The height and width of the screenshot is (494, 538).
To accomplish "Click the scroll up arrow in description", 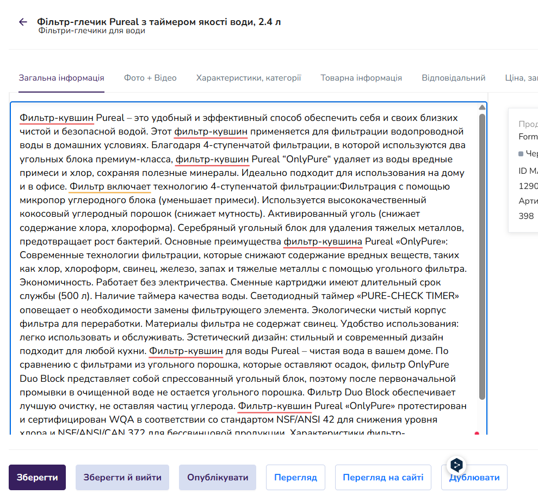I will [482, 107].
